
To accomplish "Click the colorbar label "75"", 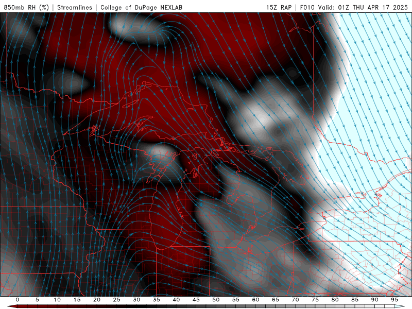I will (315, 300).
